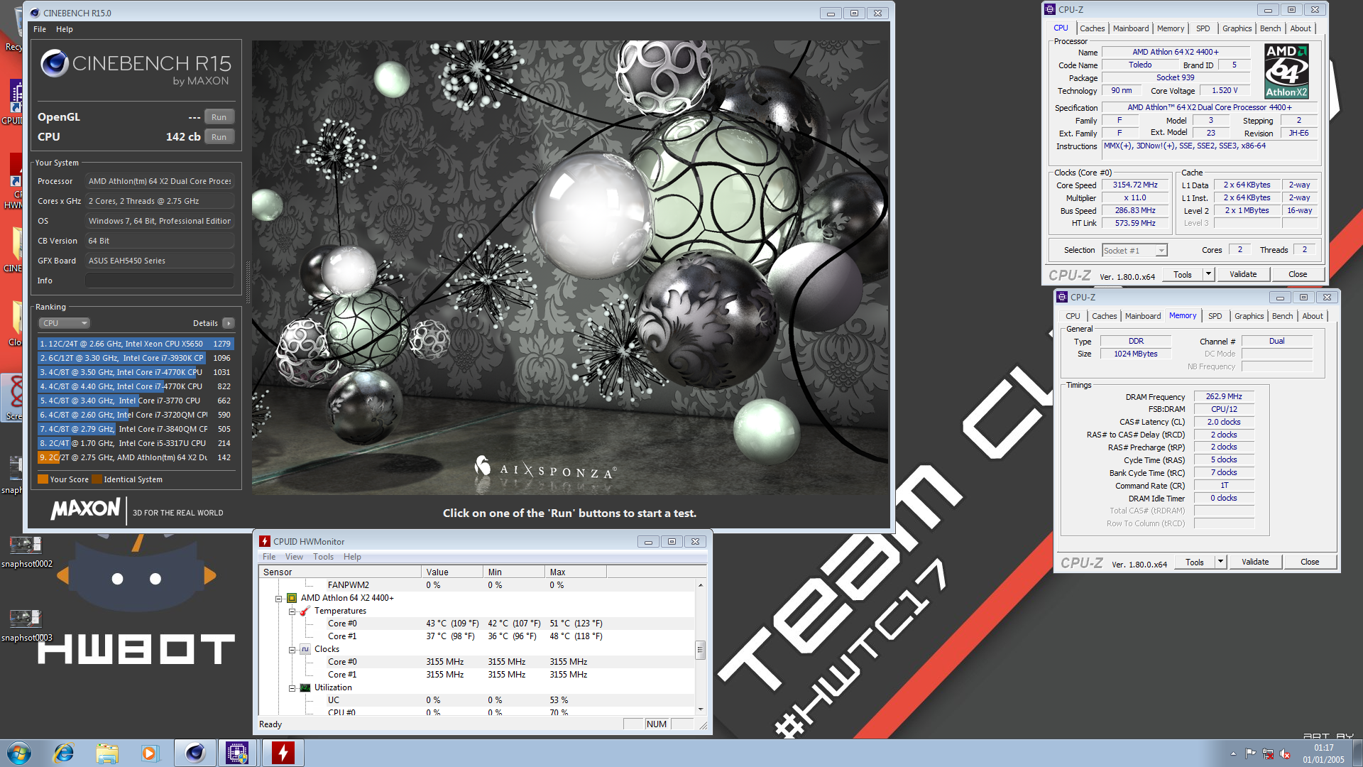This screenshot has height=767, width=1363.
Task: Click Action Center flag icon in tray
Action: coord(1250,754)
